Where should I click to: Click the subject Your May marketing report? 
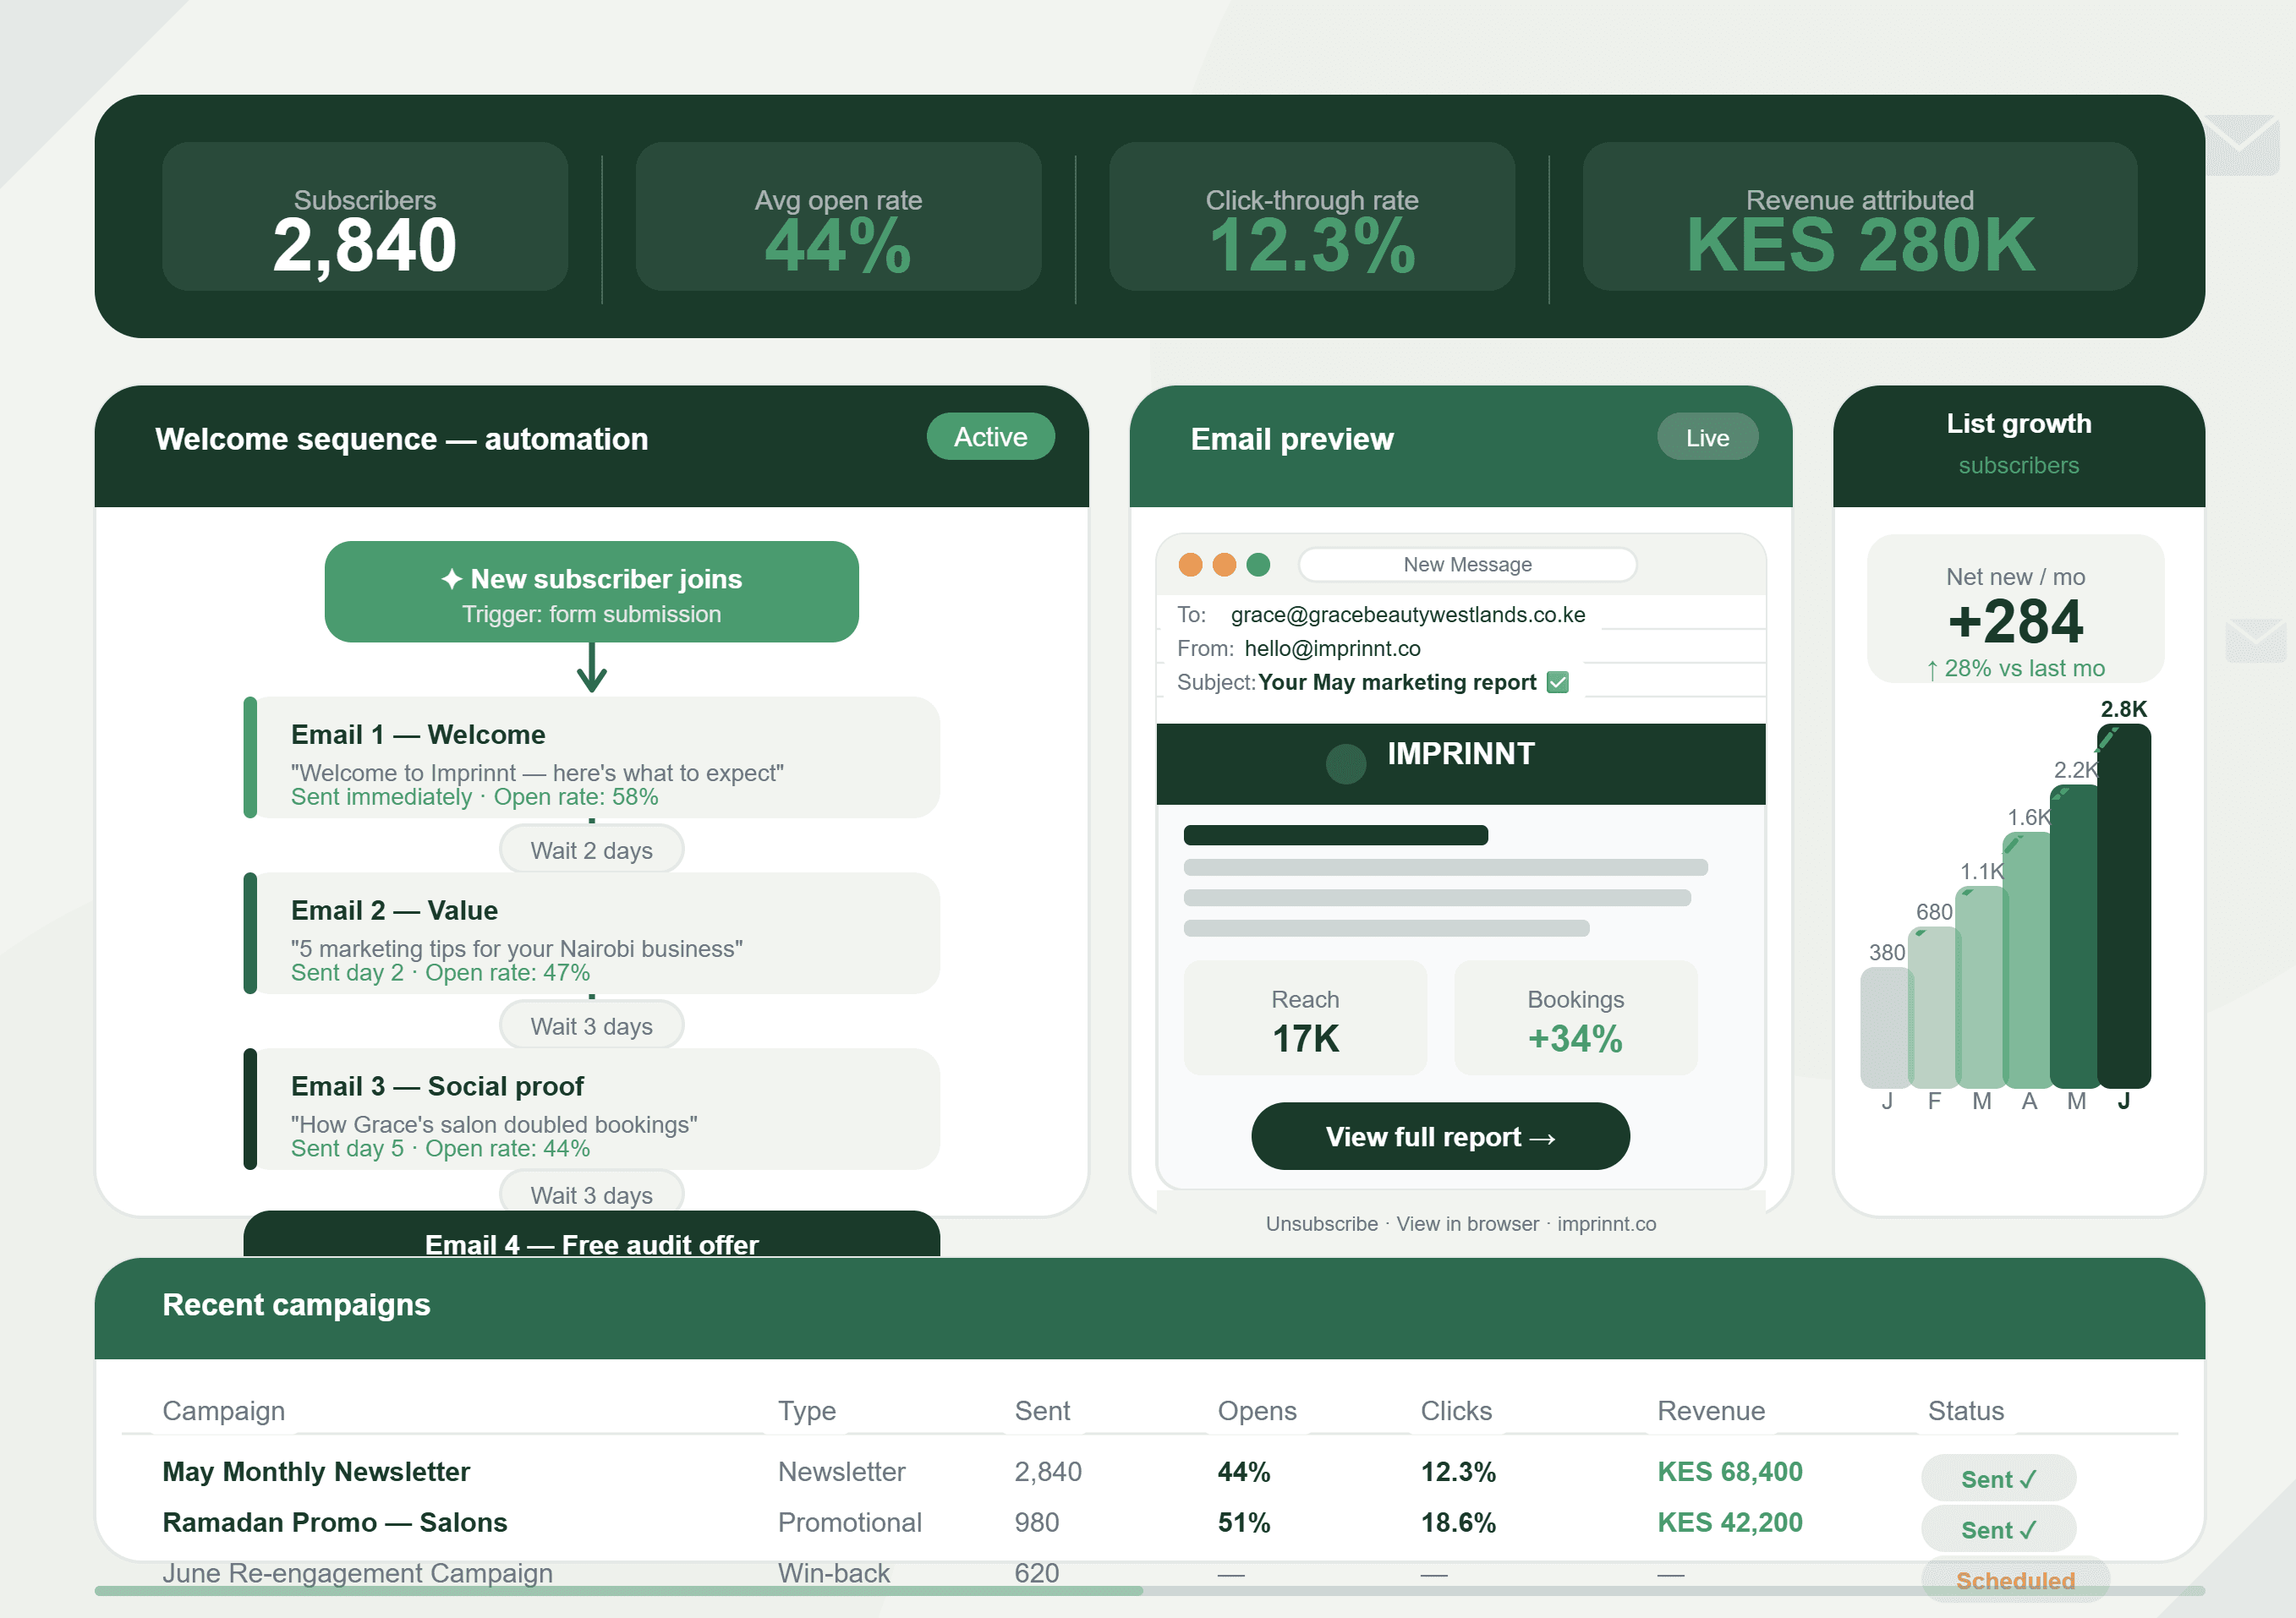click(x=1397, y=682)
